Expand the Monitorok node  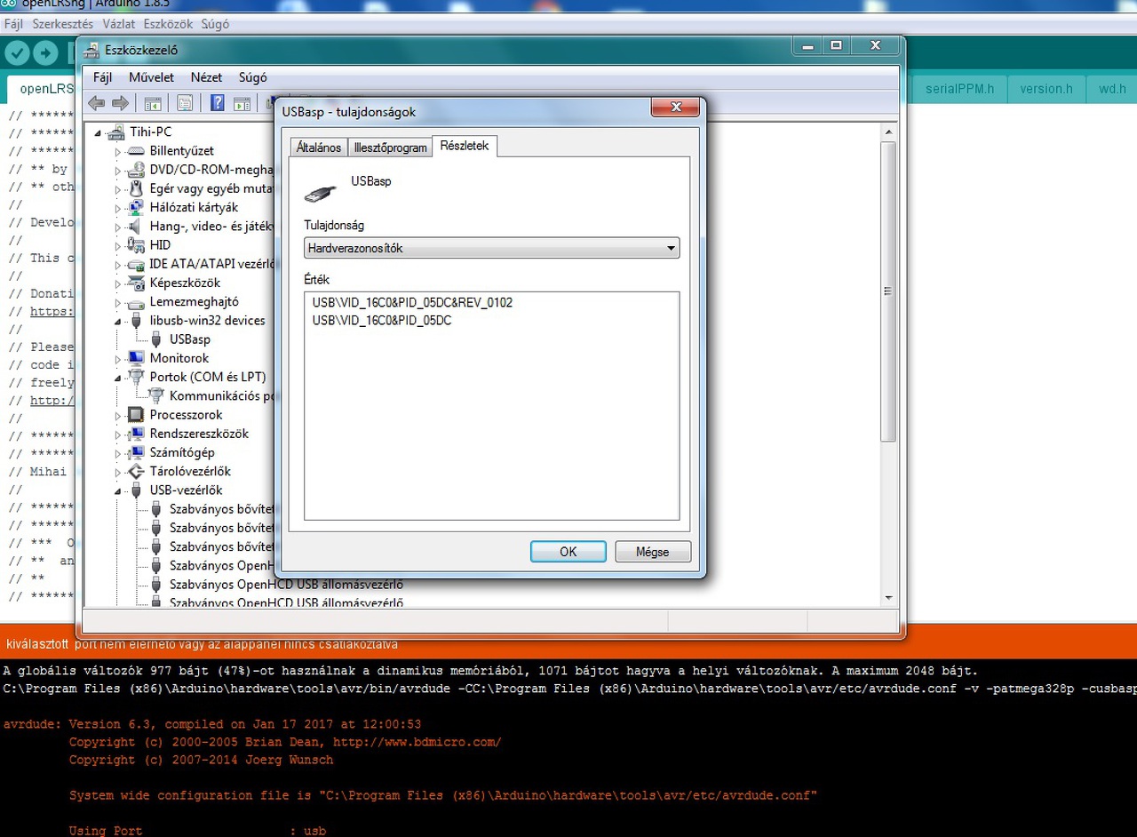coord(117,358)
